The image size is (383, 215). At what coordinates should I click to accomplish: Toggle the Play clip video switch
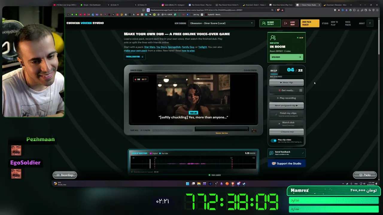coord(273,140)
